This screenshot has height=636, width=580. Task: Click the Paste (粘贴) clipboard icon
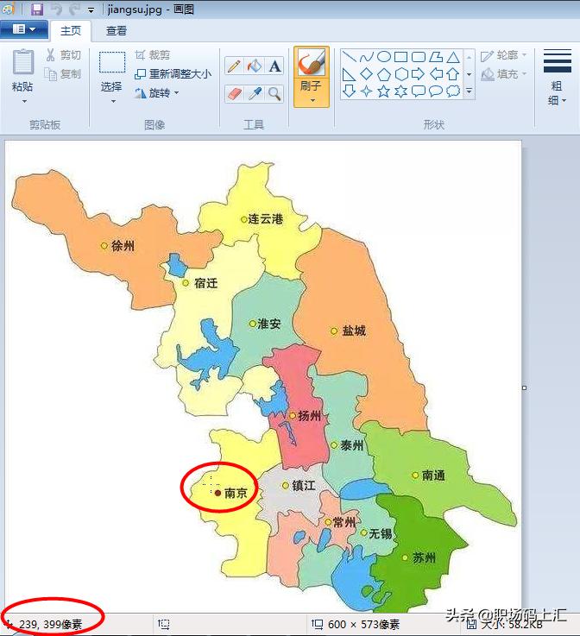click(x=23, y=62)
